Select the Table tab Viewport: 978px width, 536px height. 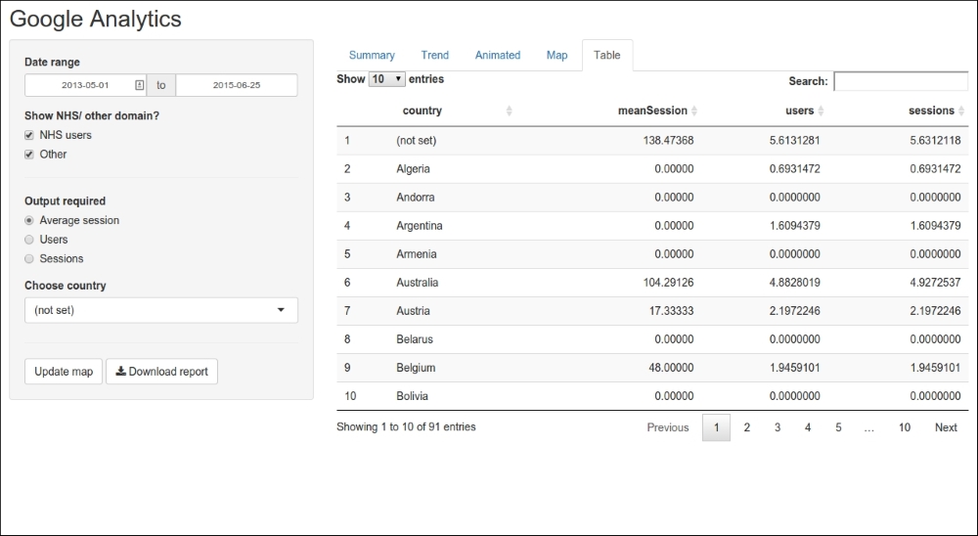(607, 55)
